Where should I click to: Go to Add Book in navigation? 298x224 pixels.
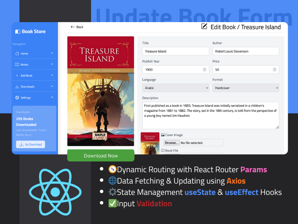point(26,76)
